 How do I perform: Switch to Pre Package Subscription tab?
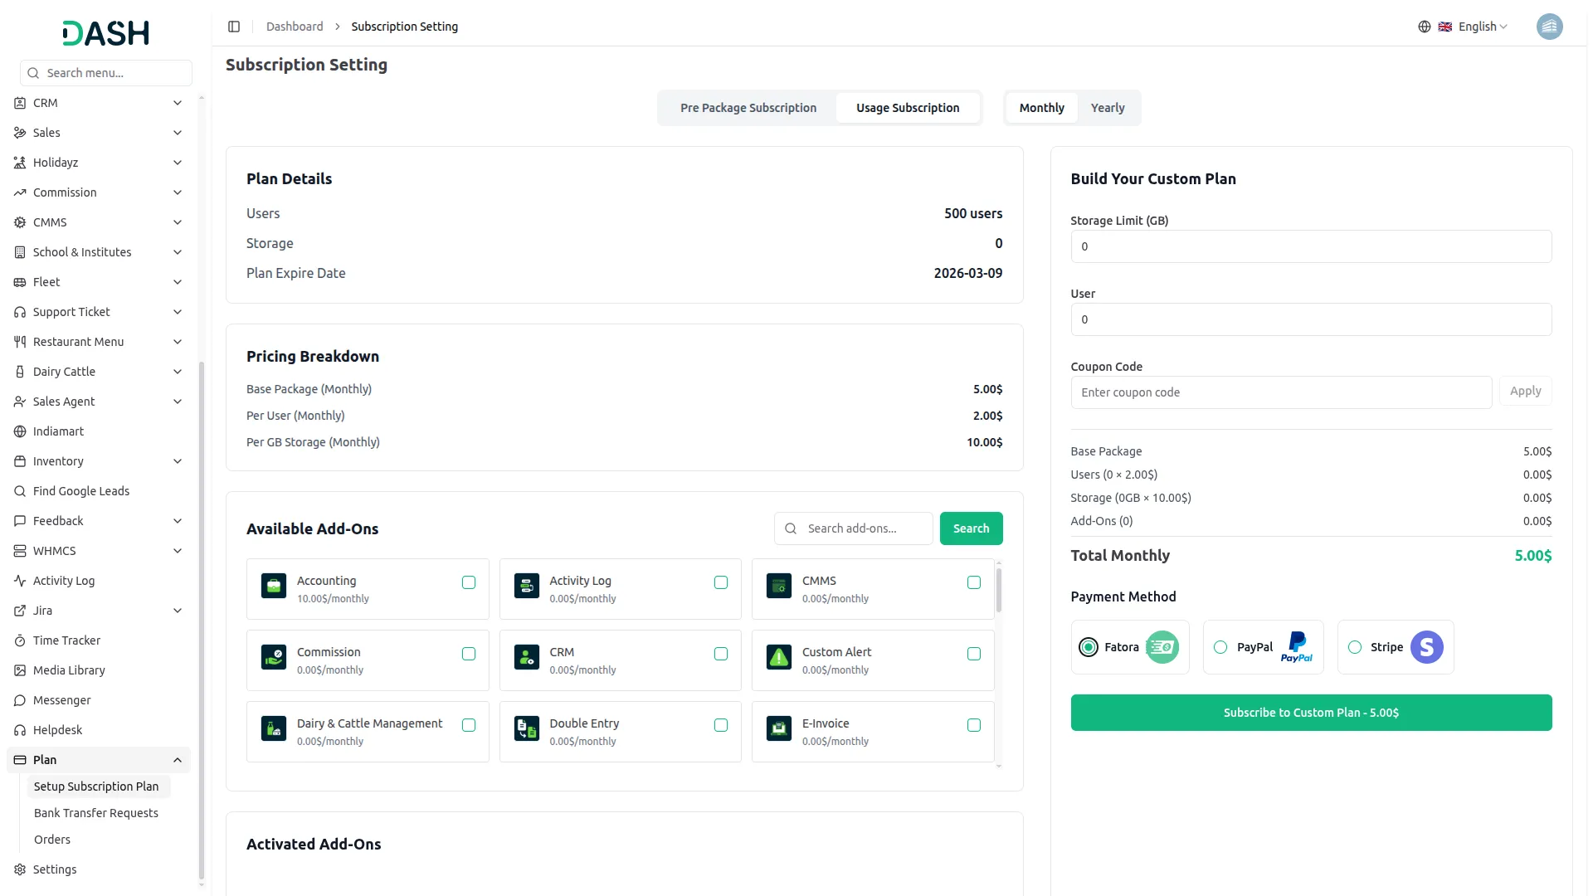pos(748,108)
